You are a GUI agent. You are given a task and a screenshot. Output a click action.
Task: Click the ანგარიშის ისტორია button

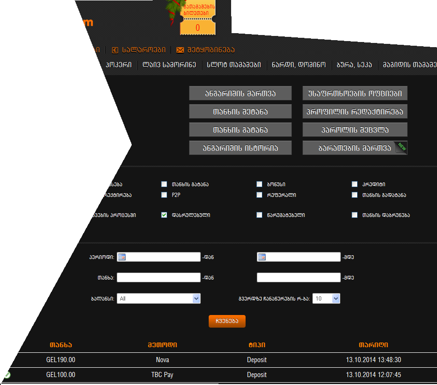click(x=240, y=147)
